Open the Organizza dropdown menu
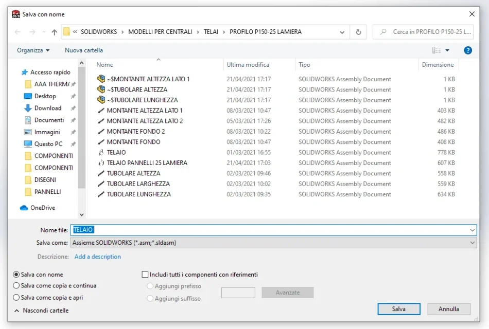Viewport: 489px width, 329px height. click(33, 50)
